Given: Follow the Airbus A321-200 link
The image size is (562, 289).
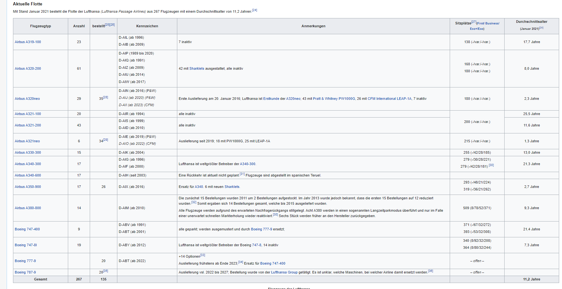Looking at the screenshot, I should pyautogui.click(x=28, y=125).
